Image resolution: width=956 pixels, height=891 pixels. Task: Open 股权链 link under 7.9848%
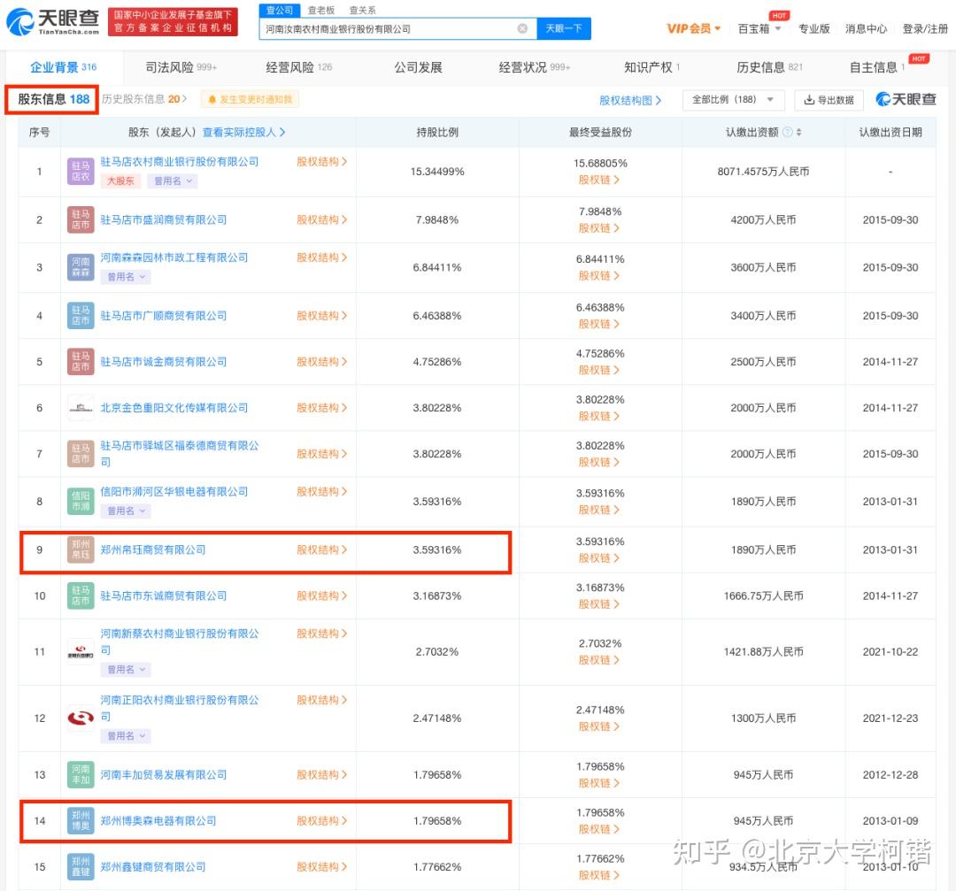click(598, 228)
